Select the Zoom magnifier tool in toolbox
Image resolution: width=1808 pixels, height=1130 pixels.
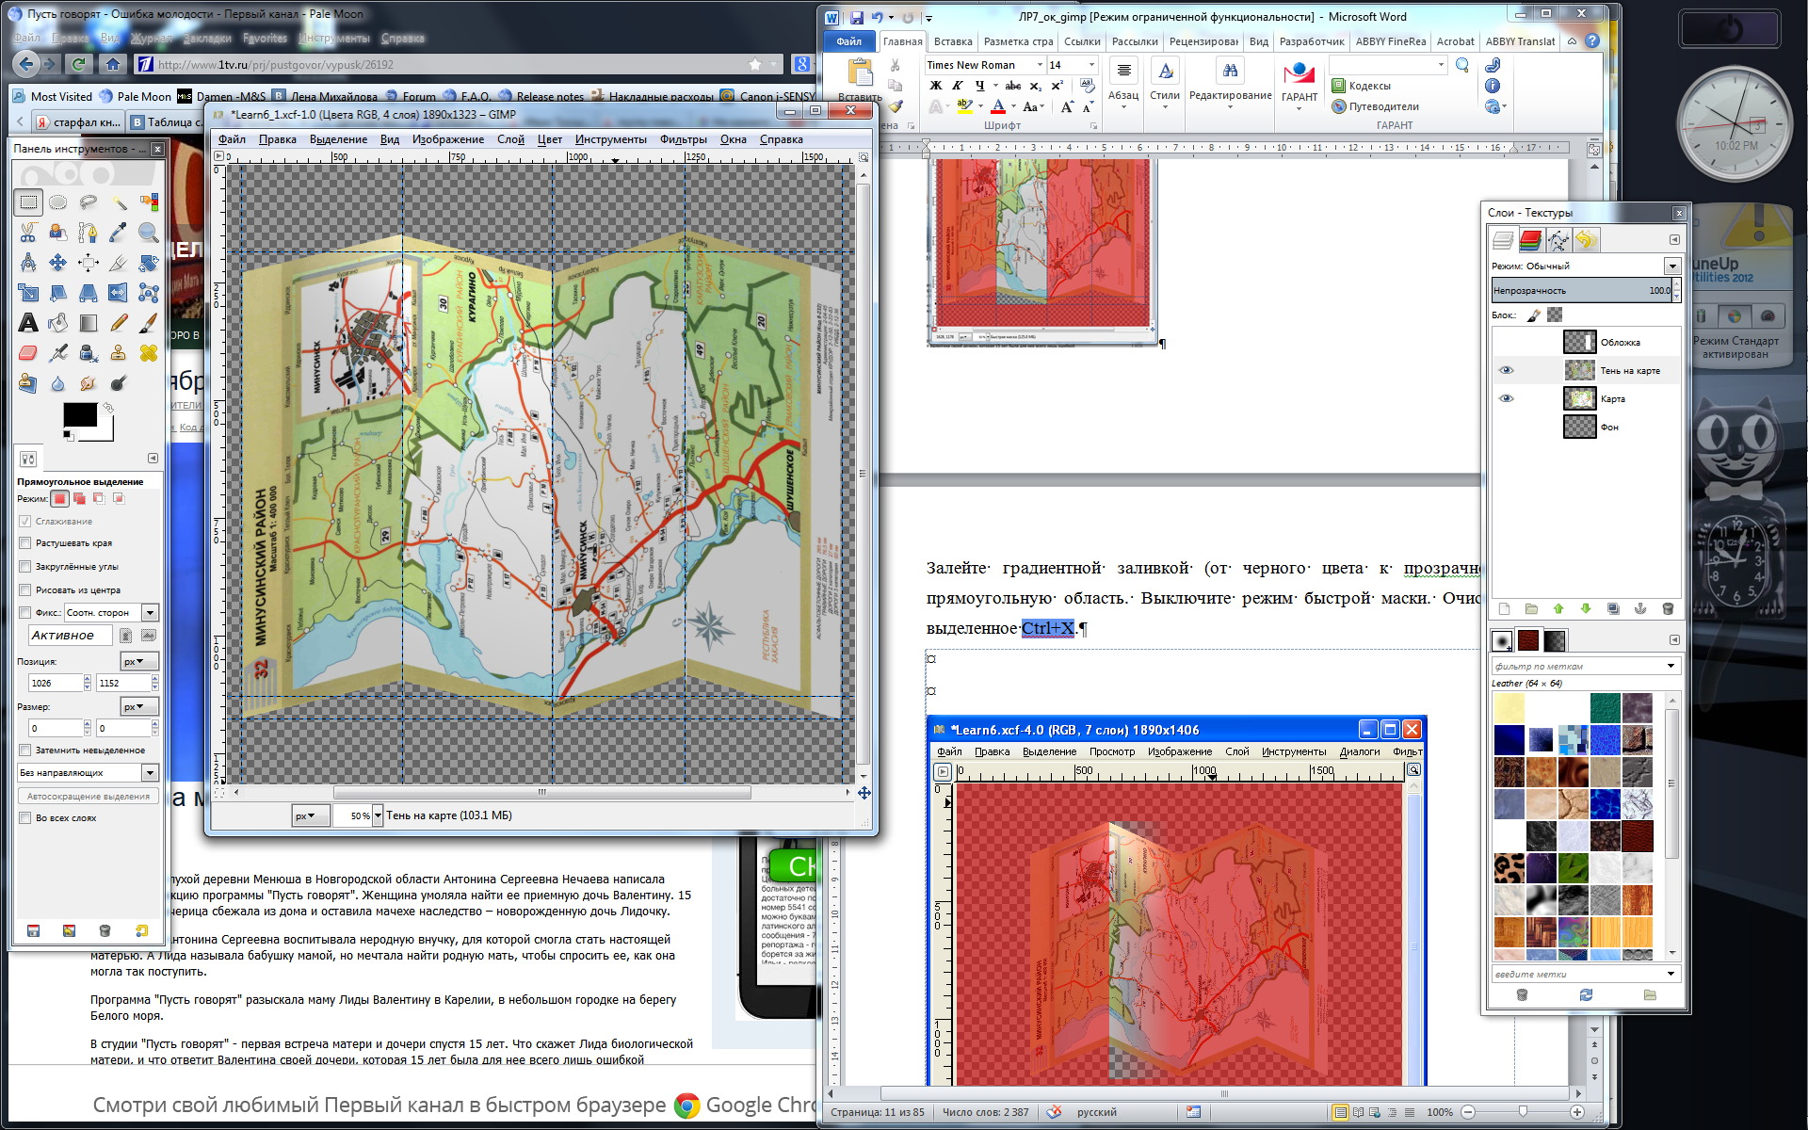click(149, 233)
